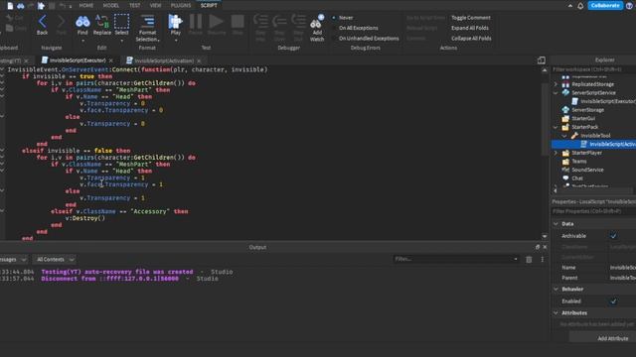
Task: Click the Back navigation arrow
Action: 42,24
